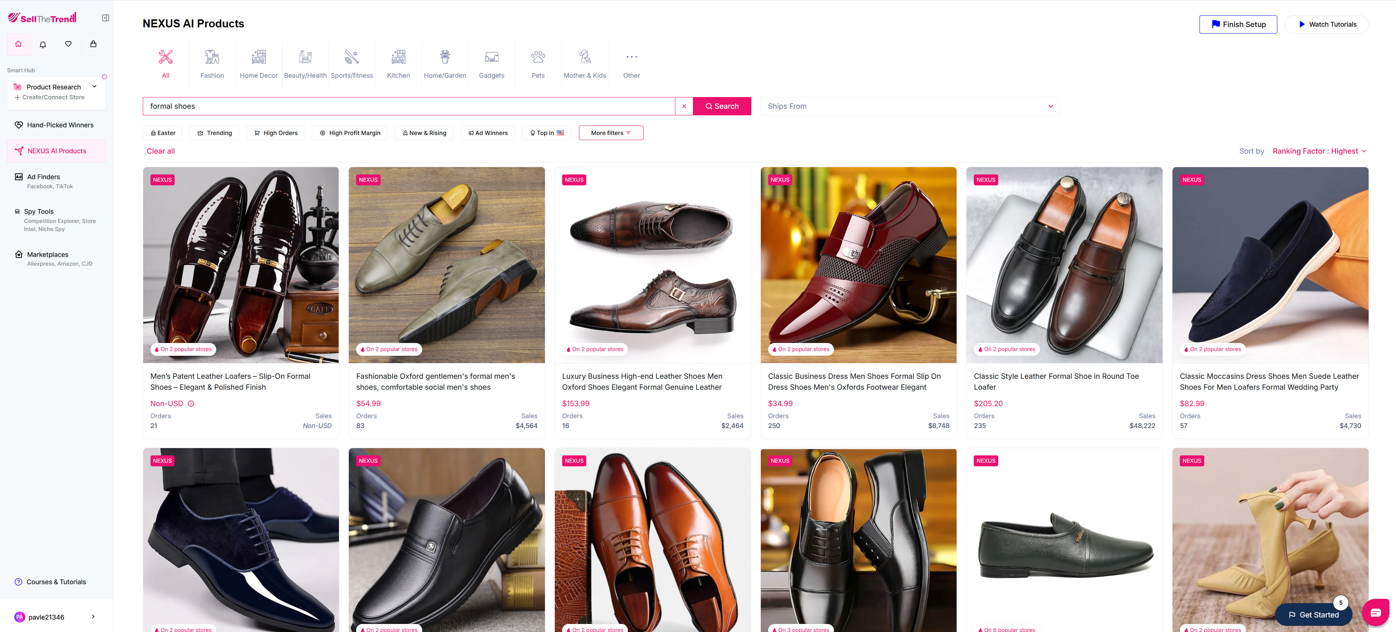Viewport: 1396px width, 632px height.
Task: Select the Pets category
Action: coord(538,63)
